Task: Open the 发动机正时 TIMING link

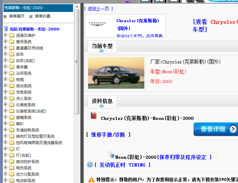Action: pos(122,165)
